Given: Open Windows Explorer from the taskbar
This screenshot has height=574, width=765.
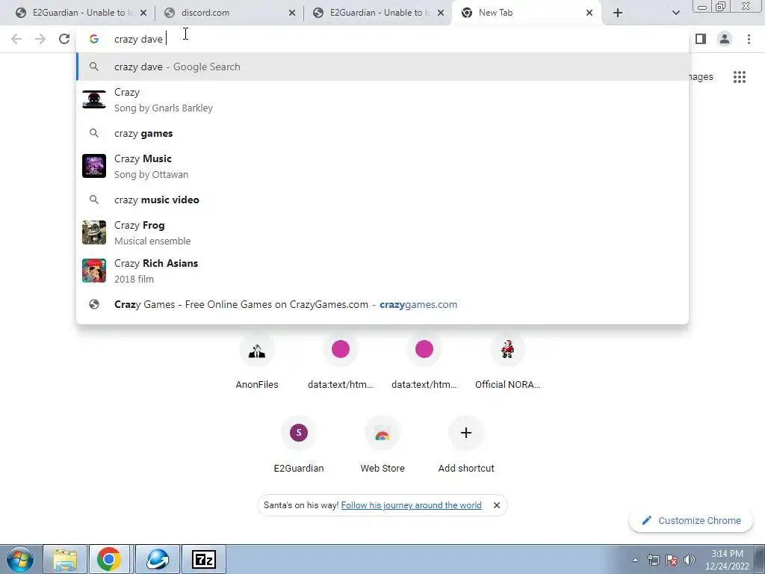Looking at the screenshot, I should coord(65,559).
